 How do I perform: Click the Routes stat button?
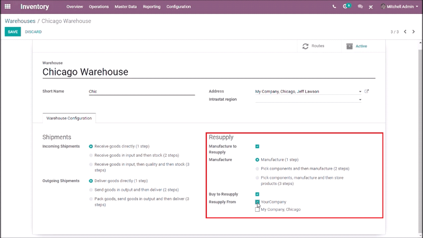(x=319, y=46)
